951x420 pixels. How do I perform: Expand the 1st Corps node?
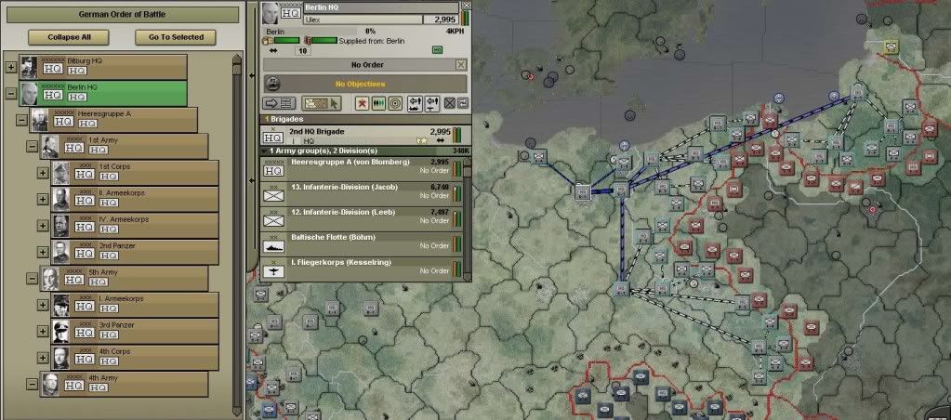(x=43, y=173)
